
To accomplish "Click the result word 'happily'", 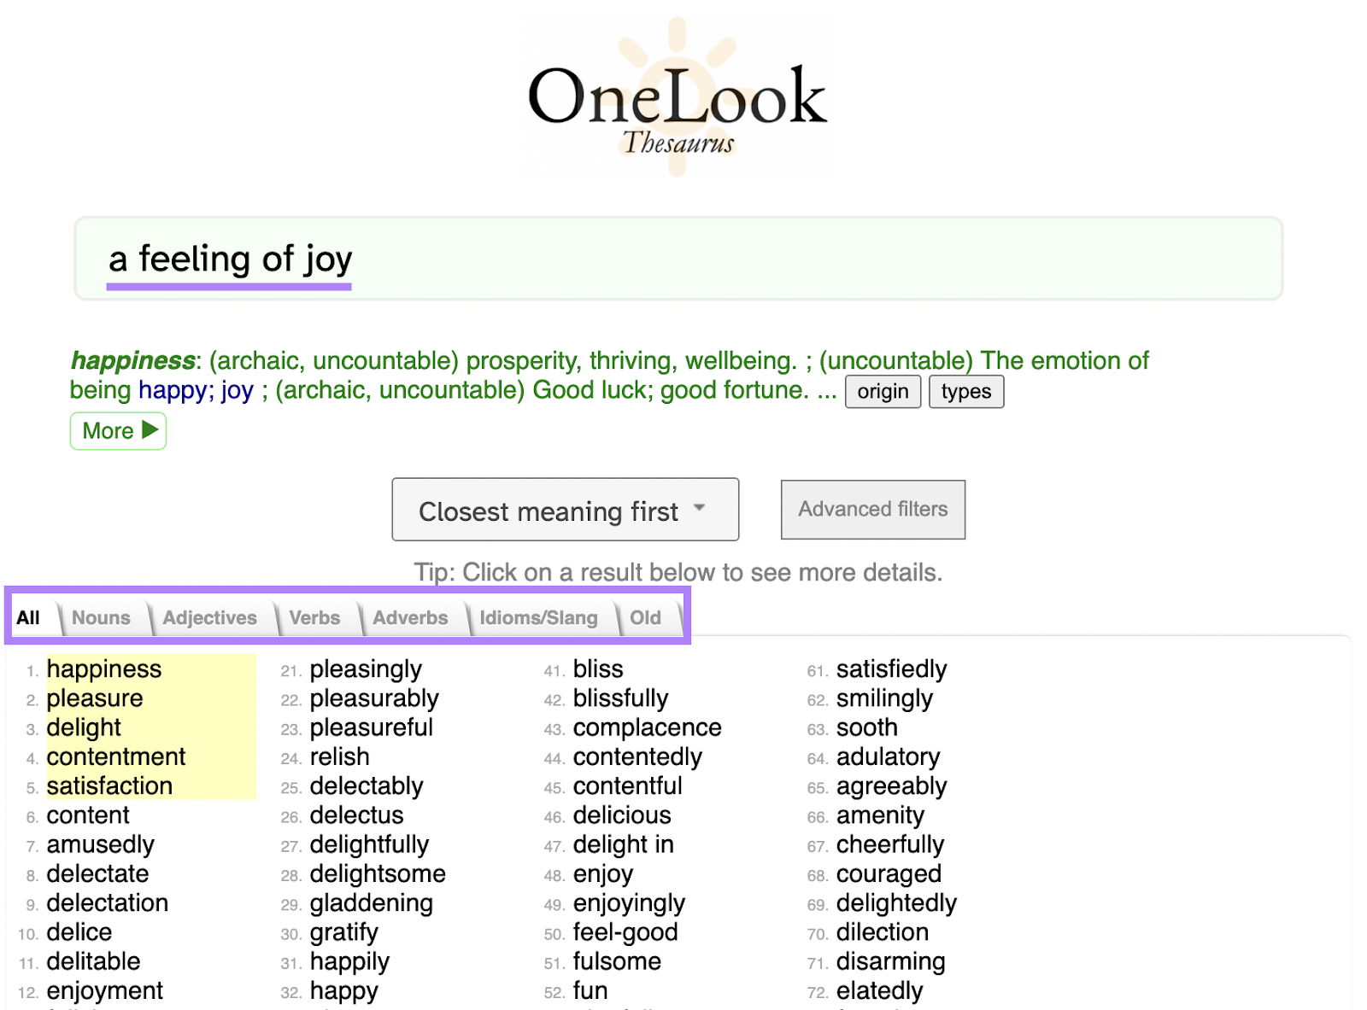I will pyautogui.click(x=349, y=961).
